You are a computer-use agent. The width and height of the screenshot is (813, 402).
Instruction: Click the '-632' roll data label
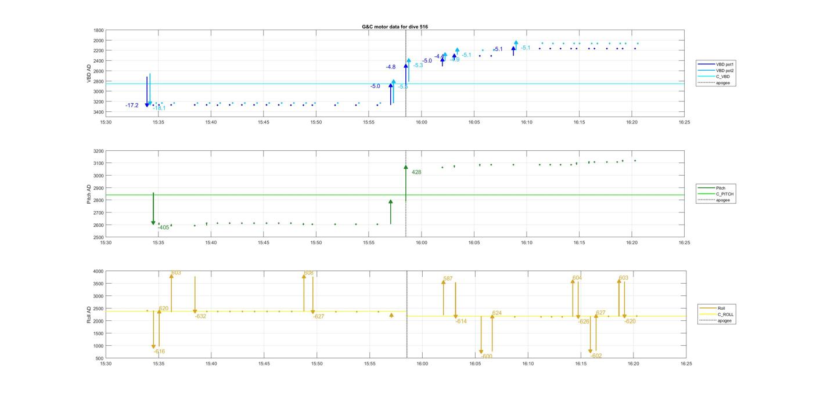(200, 317)
